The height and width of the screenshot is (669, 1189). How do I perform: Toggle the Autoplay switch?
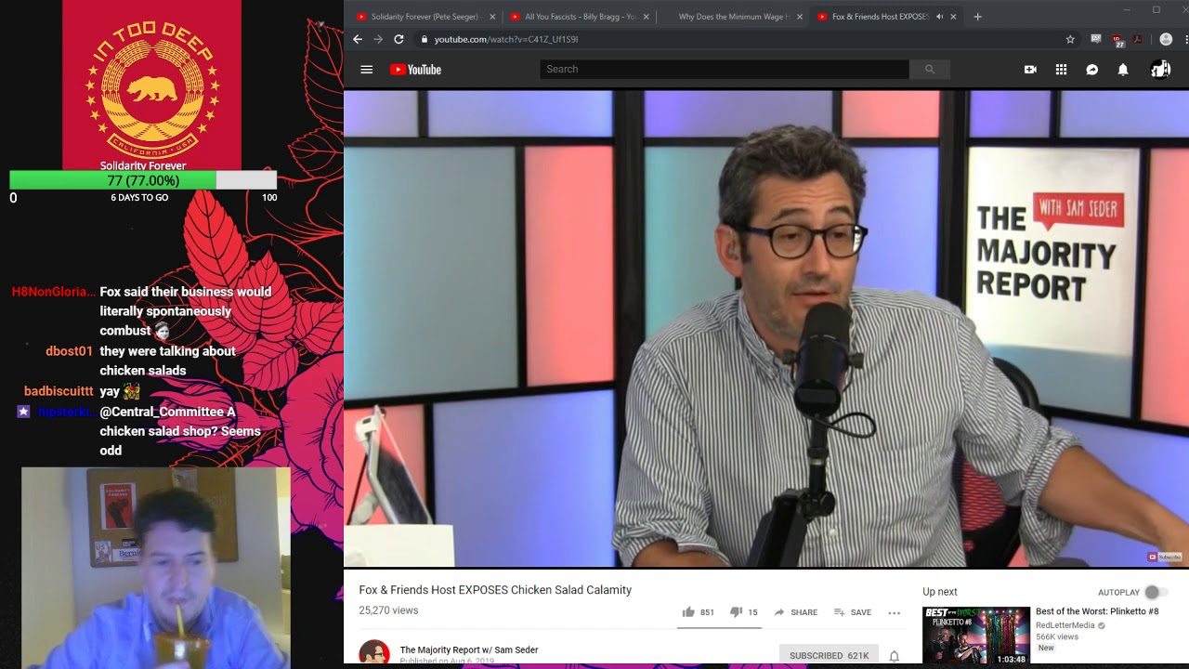coord(1156,592)
